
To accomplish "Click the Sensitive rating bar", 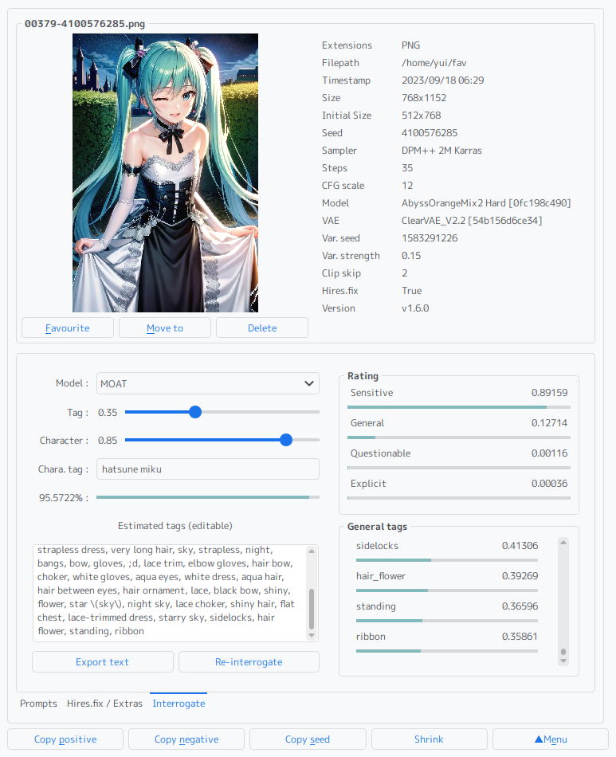I will [x=459, y=407].
